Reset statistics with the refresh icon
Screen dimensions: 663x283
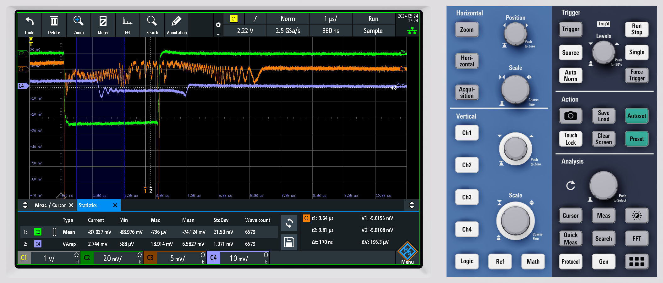[x=289, y=223]
